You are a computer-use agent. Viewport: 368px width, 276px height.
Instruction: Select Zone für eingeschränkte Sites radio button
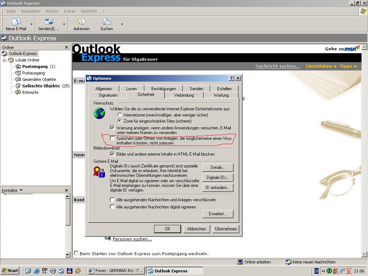120,121
